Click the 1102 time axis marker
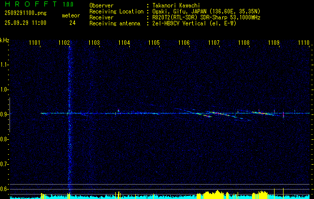314x199 pixels. [64, 42]
